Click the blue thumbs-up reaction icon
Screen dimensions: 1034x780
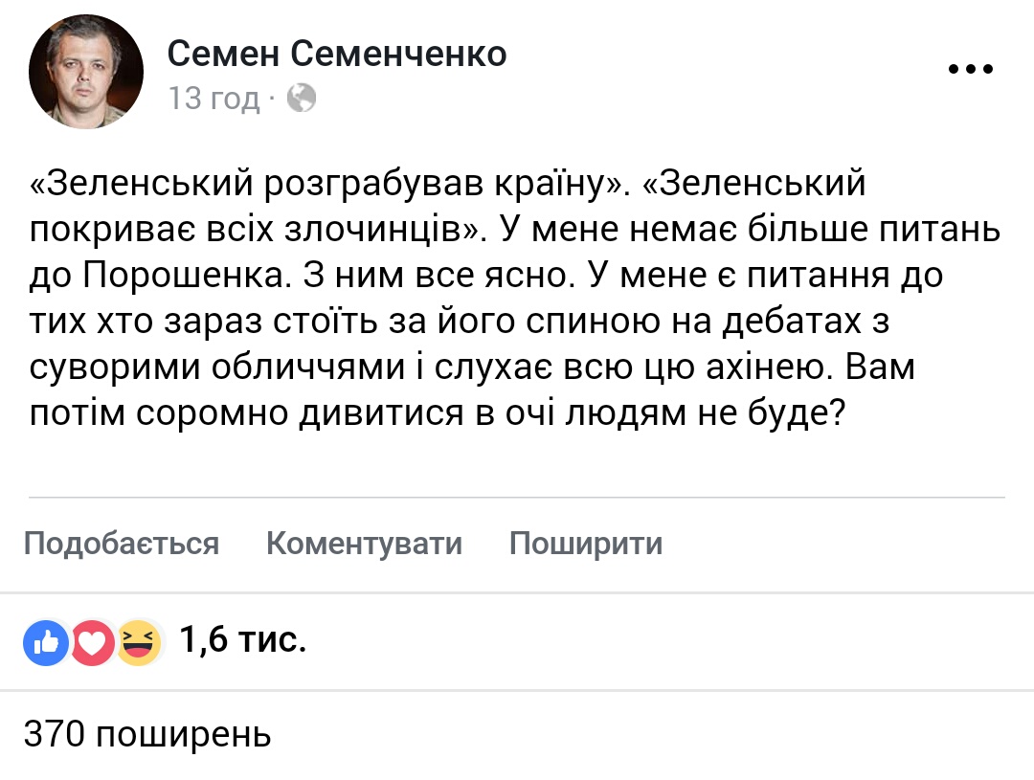pos(46,642)
